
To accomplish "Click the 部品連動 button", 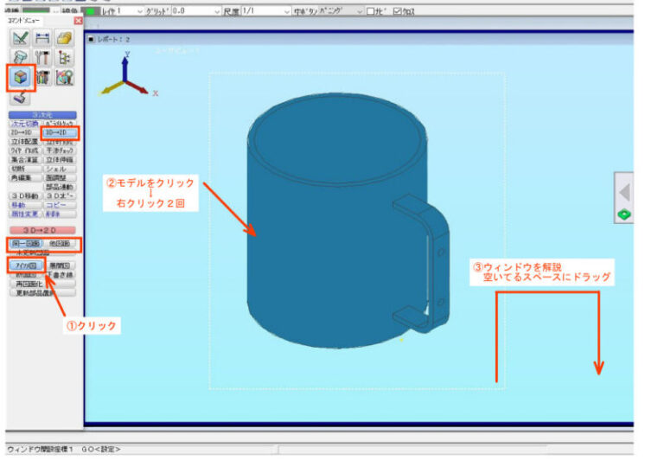I will (60, 187).
